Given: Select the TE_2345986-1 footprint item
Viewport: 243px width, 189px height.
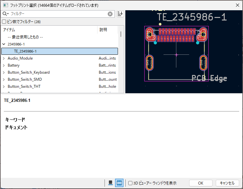Looking at the screenshot, I should [x=25, y=51].
